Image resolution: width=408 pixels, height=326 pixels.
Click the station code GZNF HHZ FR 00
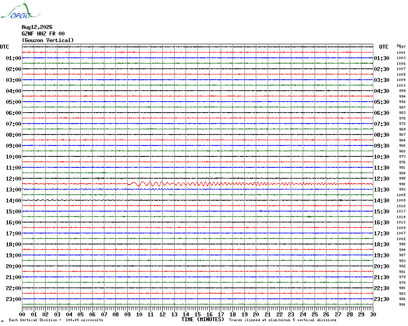43,34
